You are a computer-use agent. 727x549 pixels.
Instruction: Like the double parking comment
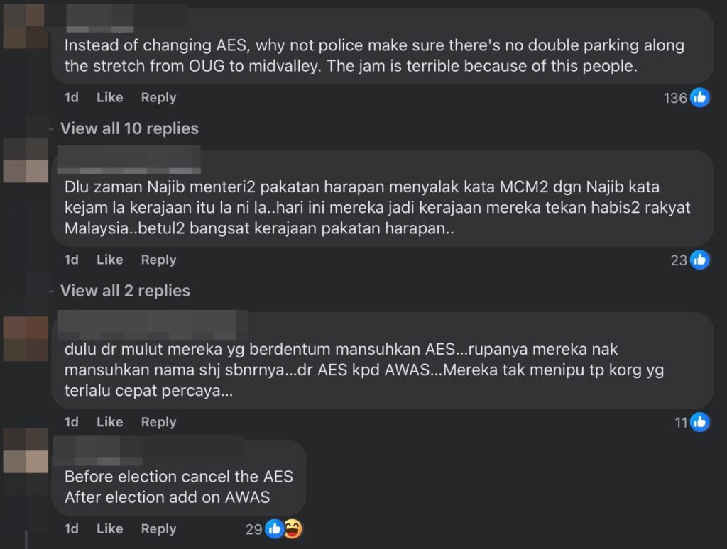(109, 97)
